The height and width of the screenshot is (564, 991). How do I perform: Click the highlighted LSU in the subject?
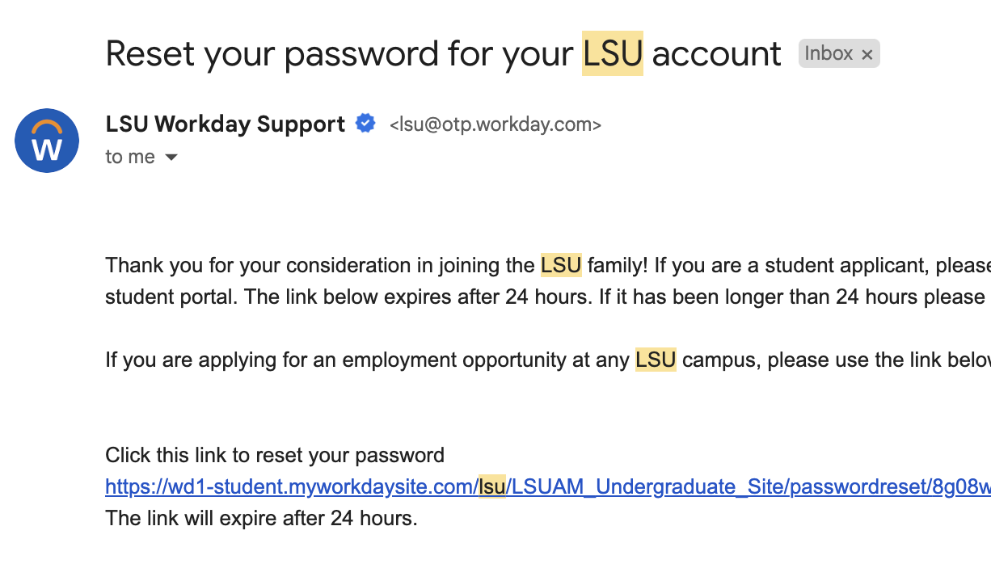tap(612, 54)
